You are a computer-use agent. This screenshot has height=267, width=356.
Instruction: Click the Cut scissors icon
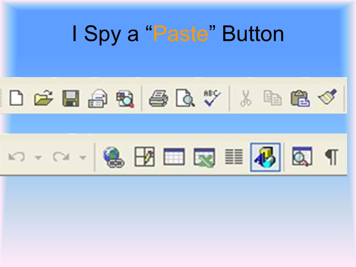point(245,98)
